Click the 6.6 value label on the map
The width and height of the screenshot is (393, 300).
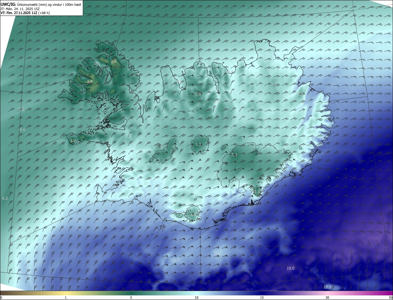click(x=22, y=130)
